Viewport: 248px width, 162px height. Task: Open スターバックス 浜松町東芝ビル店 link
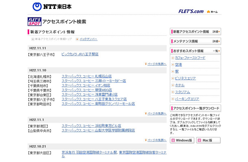pyautogui.click(x=91, y=126)
